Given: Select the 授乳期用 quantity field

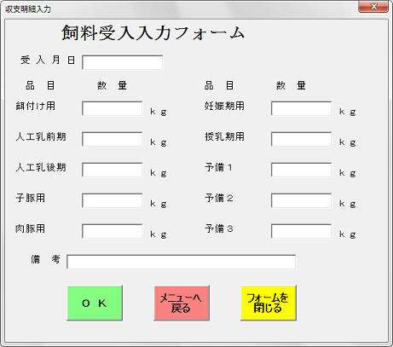Looking at the screenshot, I should [x=301, y=139].
